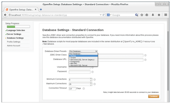The height and width of the screenshot is (104, 171).
Task: Click Profile Settings in setup progress
Action: point(14,42)
